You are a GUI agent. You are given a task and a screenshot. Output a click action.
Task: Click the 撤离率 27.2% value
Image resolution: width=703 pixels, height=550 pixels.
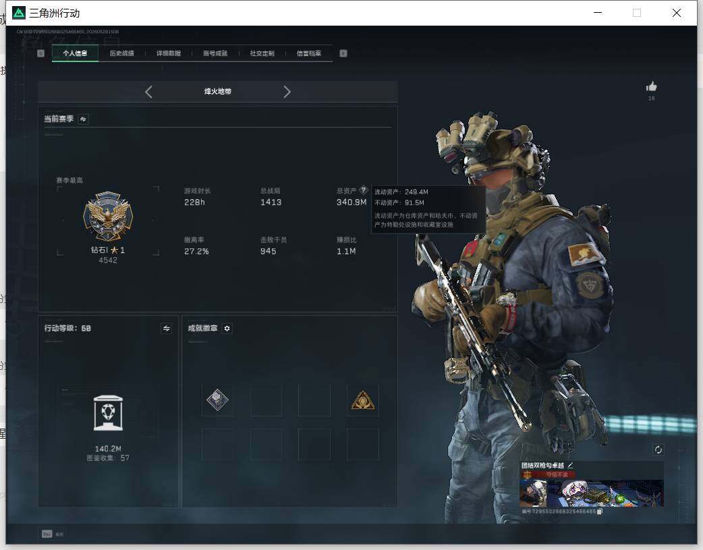click(196, 251)
